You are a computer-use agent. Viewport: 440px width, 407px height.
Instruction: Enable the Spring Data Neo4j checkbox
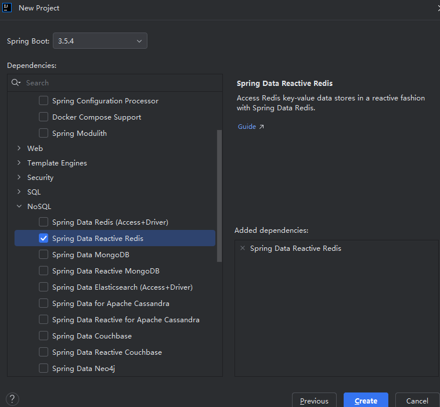[x=44, y=368]
